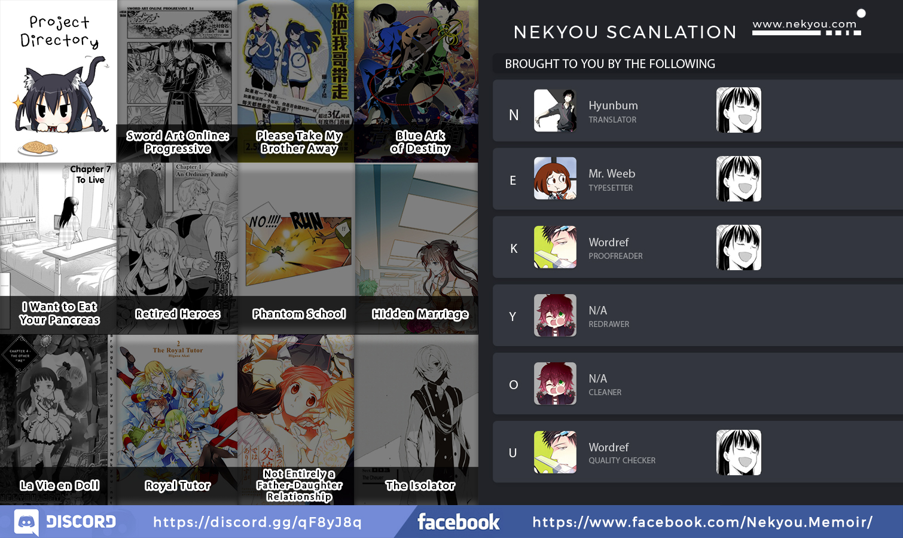Select I Want to Eat Your Pancreas
Viewport: 903px width, 538px height.
59,249
